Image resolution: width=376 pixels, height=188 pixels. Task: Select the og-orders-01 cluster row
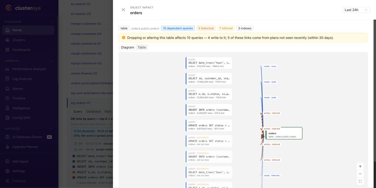click(x=90, y=103)
